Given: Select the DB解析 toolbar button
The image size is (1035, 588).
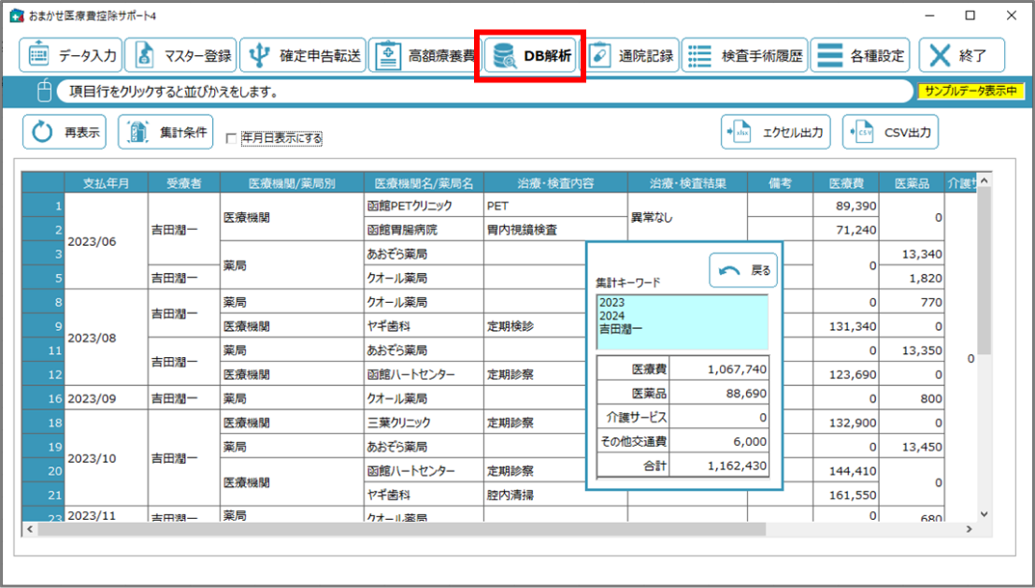Looking at the screenshot, I should [530, 55].
